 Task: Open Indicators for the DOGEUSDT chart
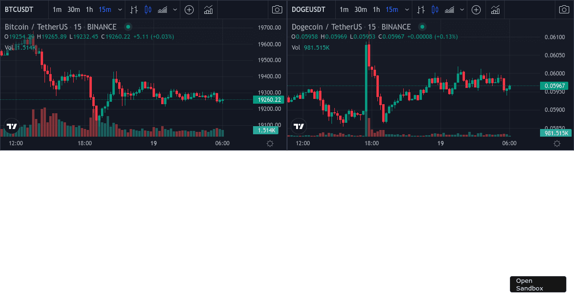pos(495,10)
